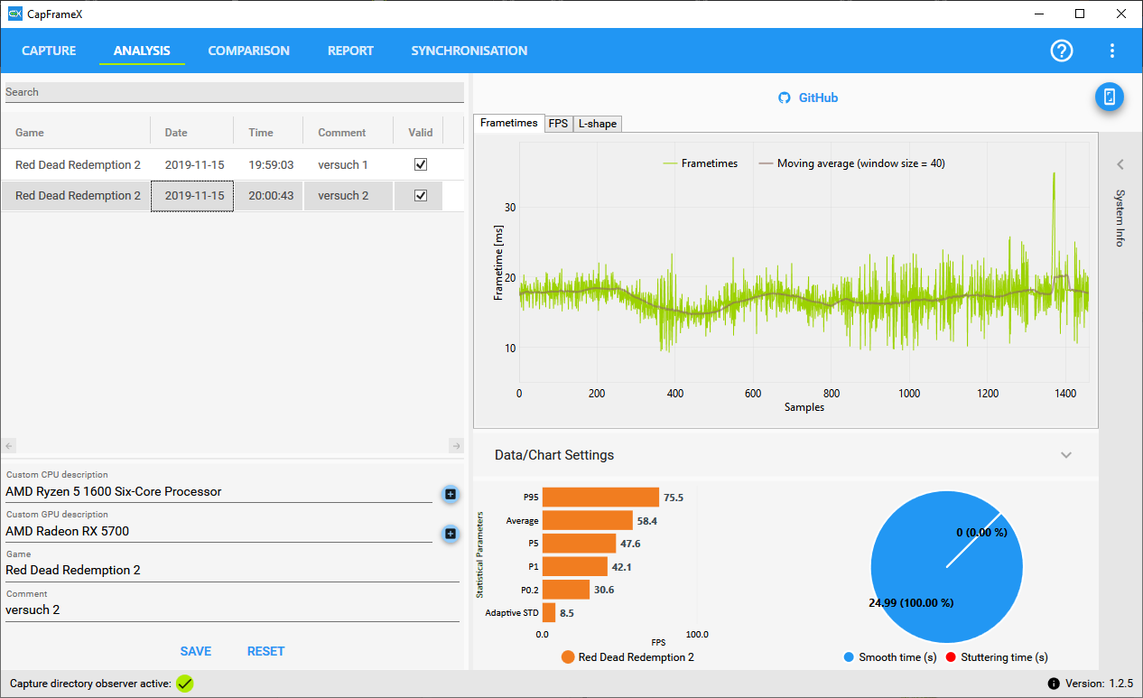This screenshot has height=698, width=1143.
Task: Click the CapFrameX app logo in title bar
Action: [14, 14]
